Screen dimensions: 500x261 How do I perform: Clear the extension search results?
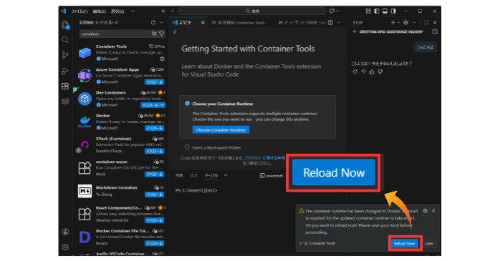pyautogui.click(x=154, y=34)
